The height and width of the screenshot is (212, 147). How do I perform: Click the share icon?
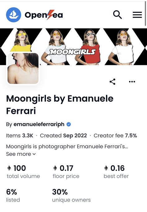(113, 82)
